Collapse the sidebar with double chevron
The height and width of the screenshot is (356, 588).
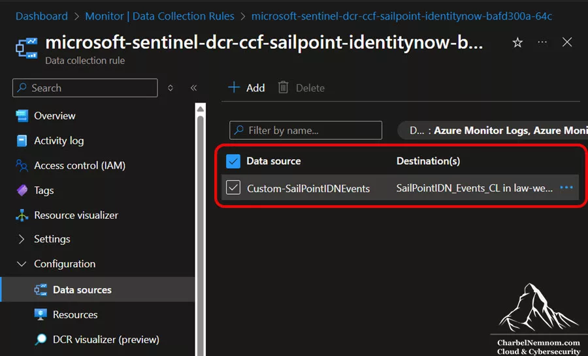click(x=193, y=88)
